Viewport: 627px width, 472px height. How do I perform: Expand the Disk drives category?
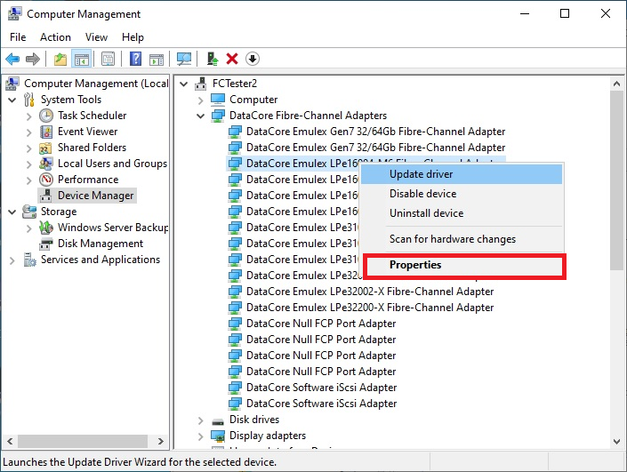tap(202, 420)
